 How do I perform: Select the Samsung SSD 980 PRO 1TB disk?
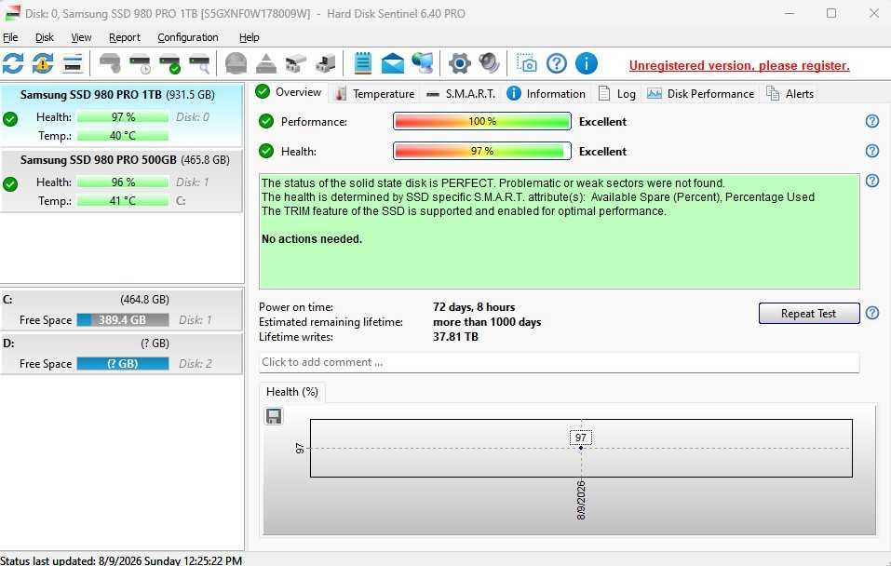[122, 115]
